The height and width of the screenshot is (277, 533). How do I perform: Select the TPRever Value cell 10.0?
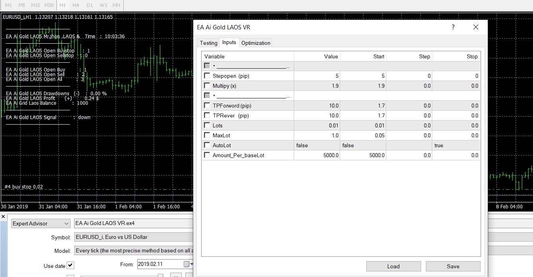pyautogui.click(x=317, y=115)
